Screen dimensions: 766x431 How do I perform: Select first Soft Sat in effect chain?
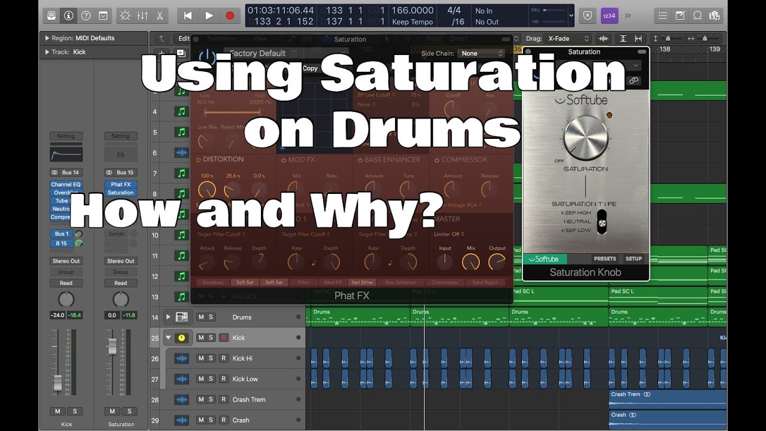[245, 283]
